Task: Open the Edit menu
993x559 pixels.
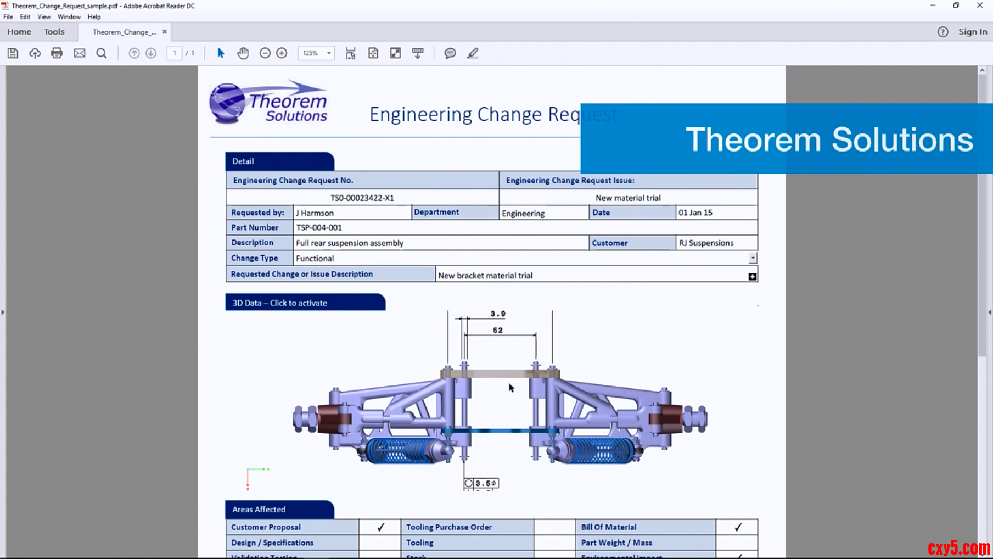Action: [x=25, y=17]
